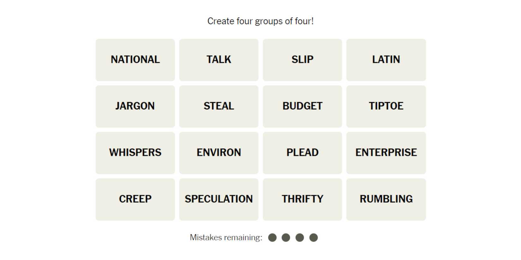Select the NATIONAL word tile
The width and height of the screenshot is (521, 260).
[x=135, y=60]
